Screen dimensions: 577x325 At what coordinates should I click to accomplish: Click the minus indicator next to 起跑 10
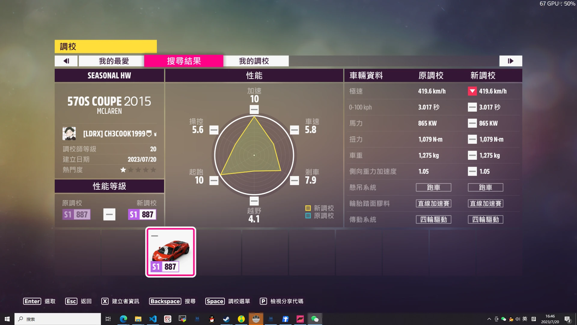click(214, 180)
